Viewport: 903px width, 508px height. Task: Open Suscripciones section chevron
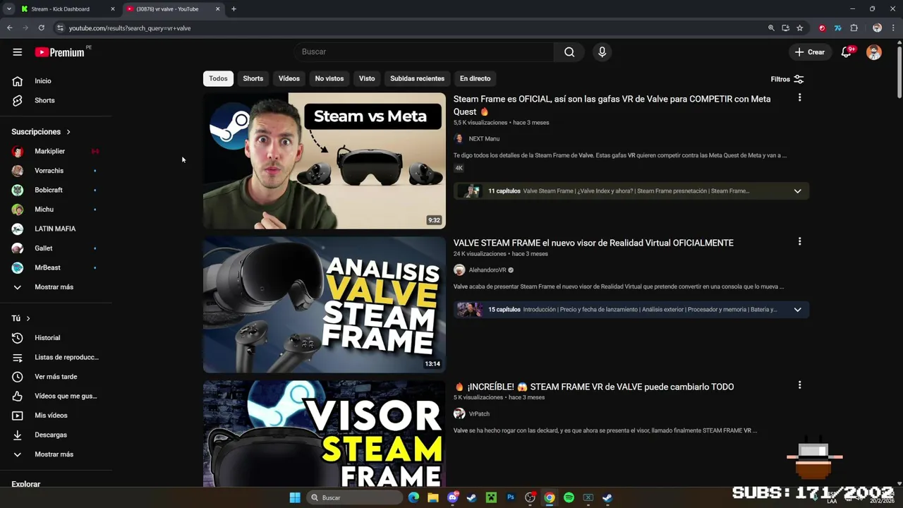68,132
